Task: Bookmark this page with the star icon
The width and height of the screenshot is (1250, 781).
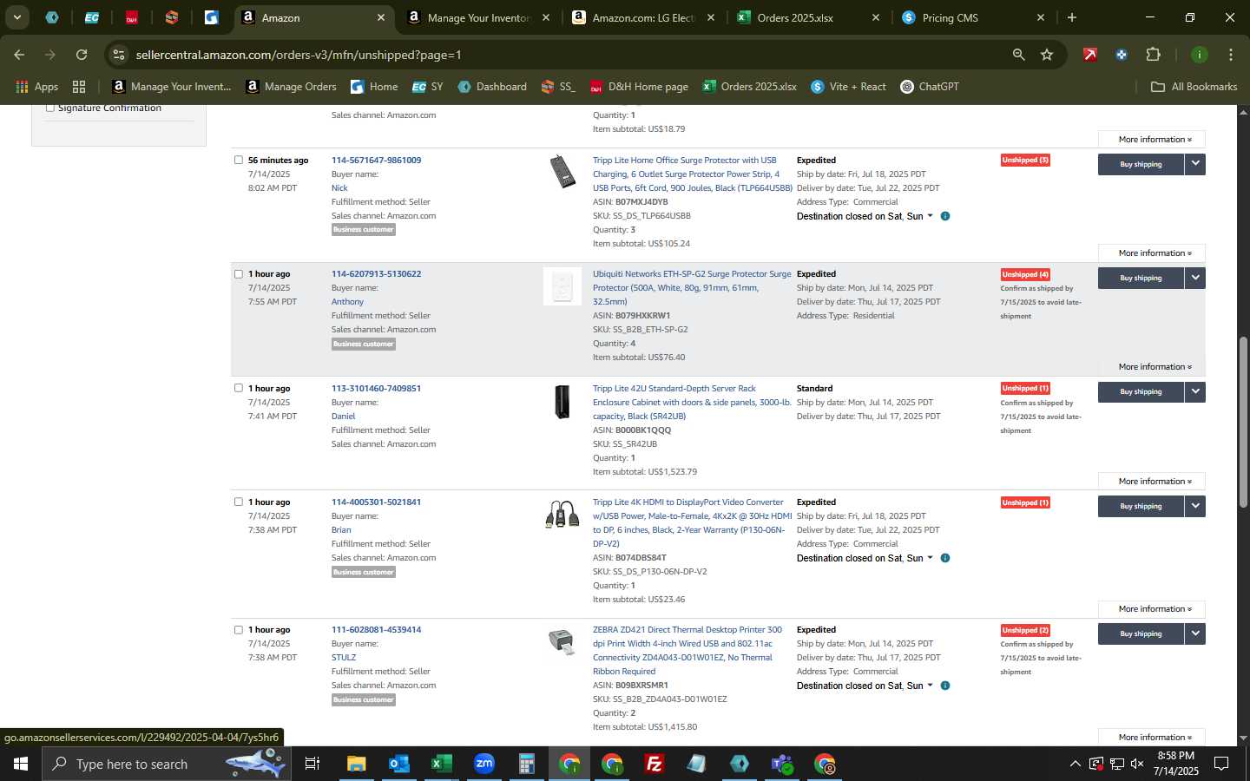Action: click(x=1047, y=55)
